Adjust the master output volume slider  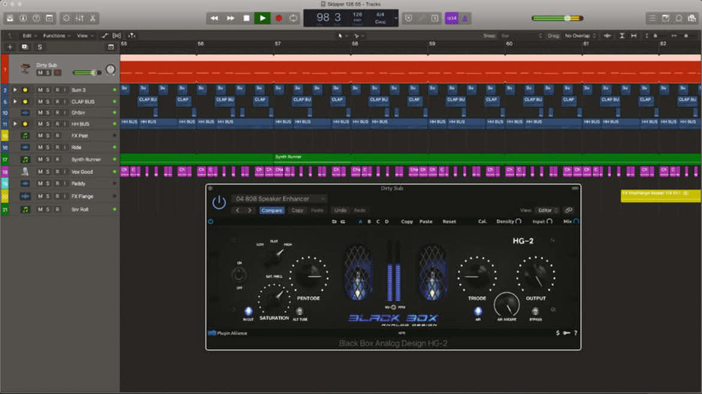click(558, 19)
